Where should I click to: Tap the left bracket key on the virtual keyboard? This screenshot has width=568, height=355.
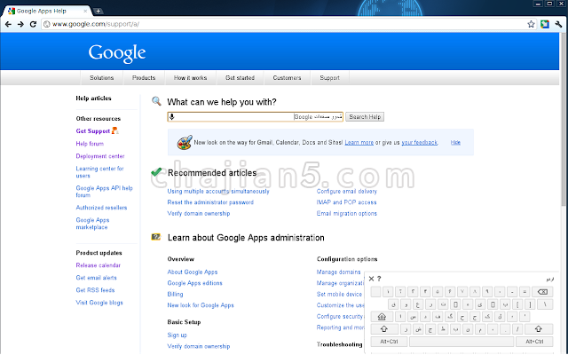[517, 304]
